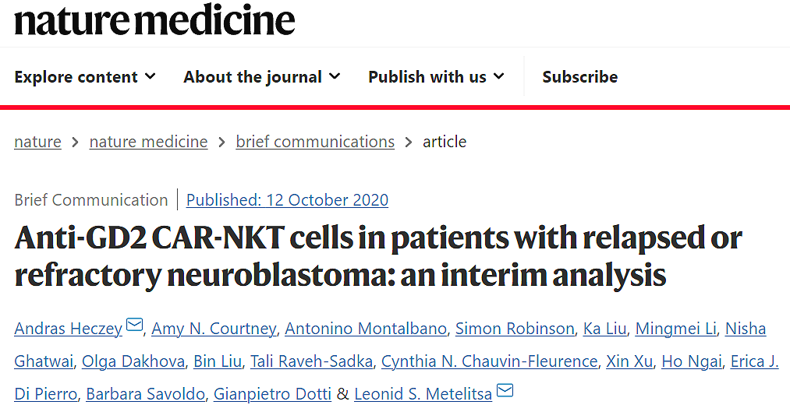Image resolution: width=790 pixels, height=419 pixels.
Task: Go to the nature breadcrumb link
Action: click(37, 142)
